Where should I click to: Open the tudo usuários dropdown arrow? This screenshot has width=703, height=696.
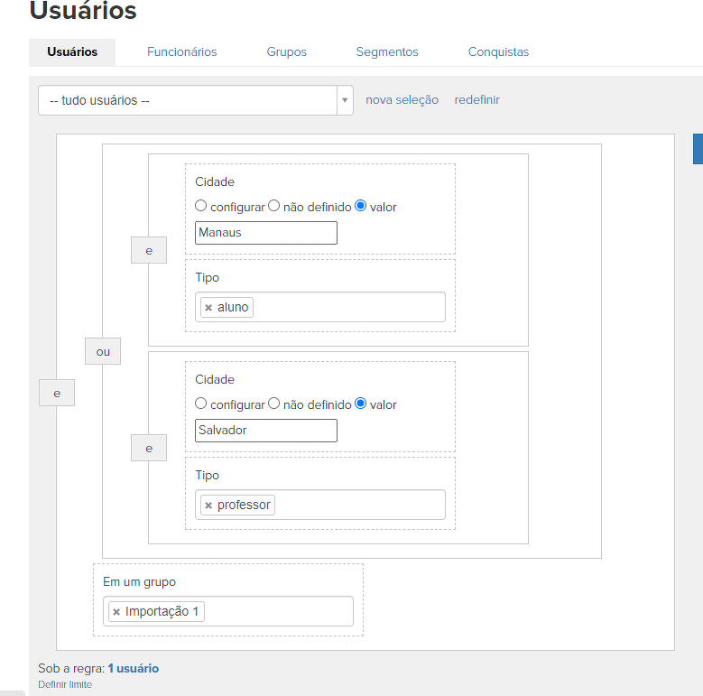click(x=344, y=100)
